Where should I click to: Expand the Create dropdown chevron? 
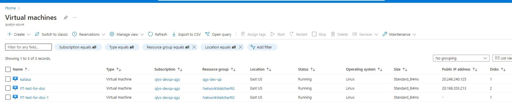tap(29, 35)
